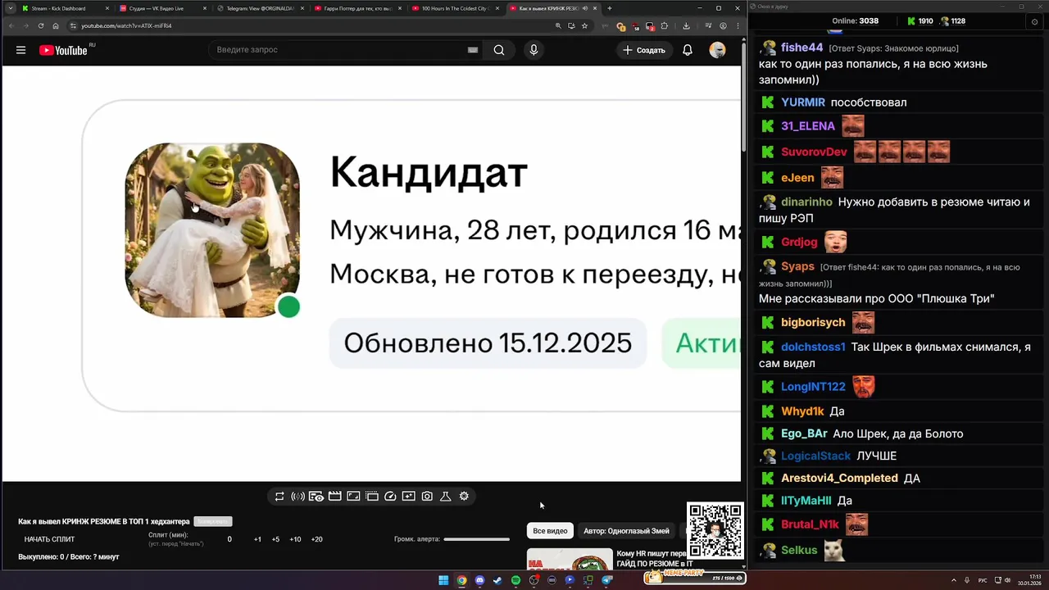Open a new browser tab

coord(609,8)
